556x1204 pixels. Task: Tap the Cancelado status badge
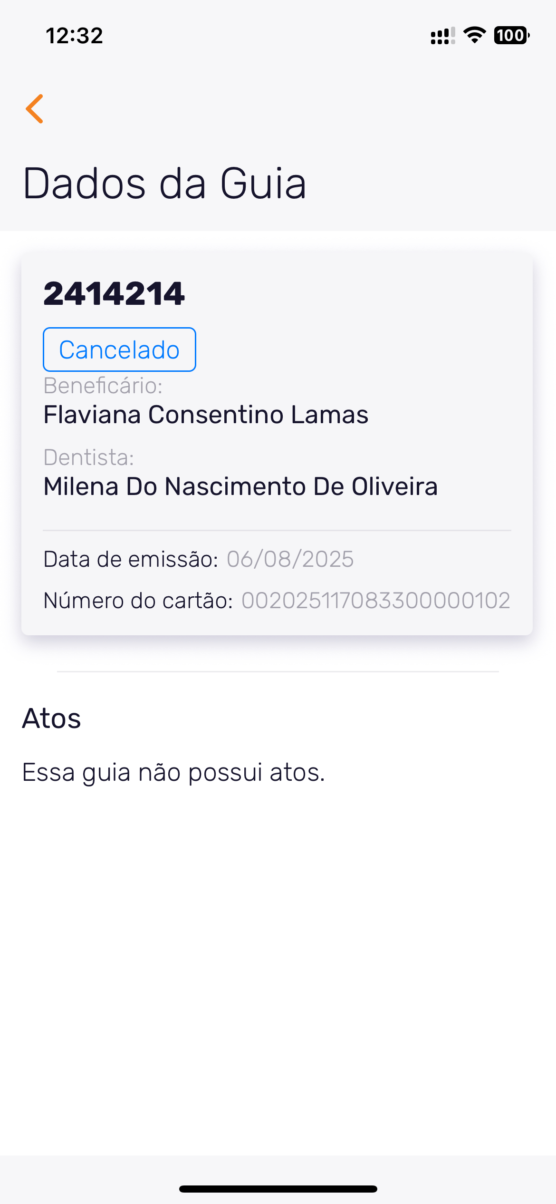pyautogui.click(x=119, y=350)
